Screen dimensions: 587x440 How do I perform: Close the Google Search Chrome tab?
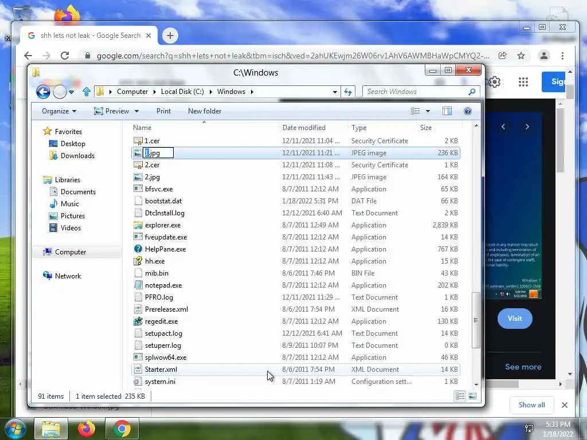(x=148, y=36)
